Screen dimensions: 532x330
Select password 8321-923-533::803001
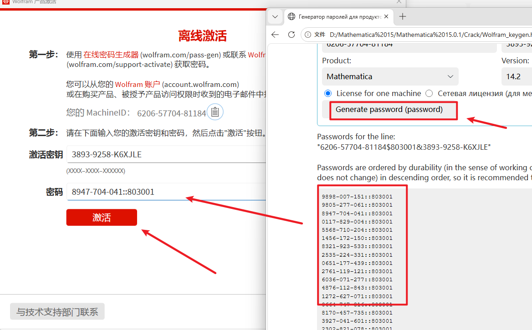point(357,246)
